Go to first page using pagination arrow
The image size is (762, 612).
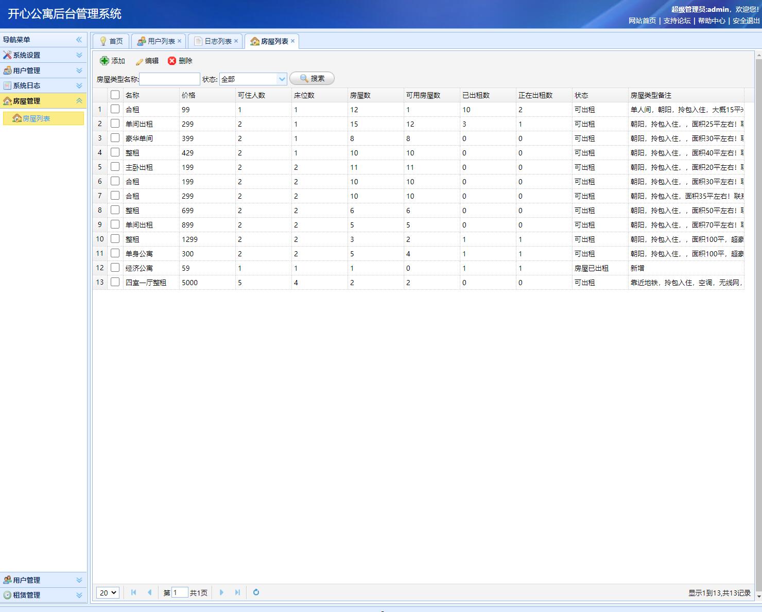point(133,592)
